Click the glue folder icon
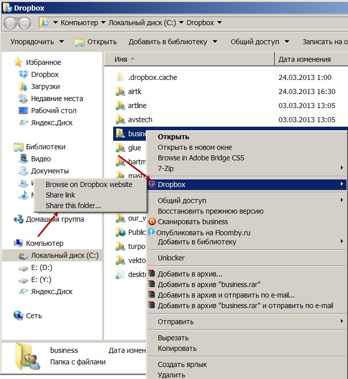This screenshot has height=379, width=348. tap(120, 147)
